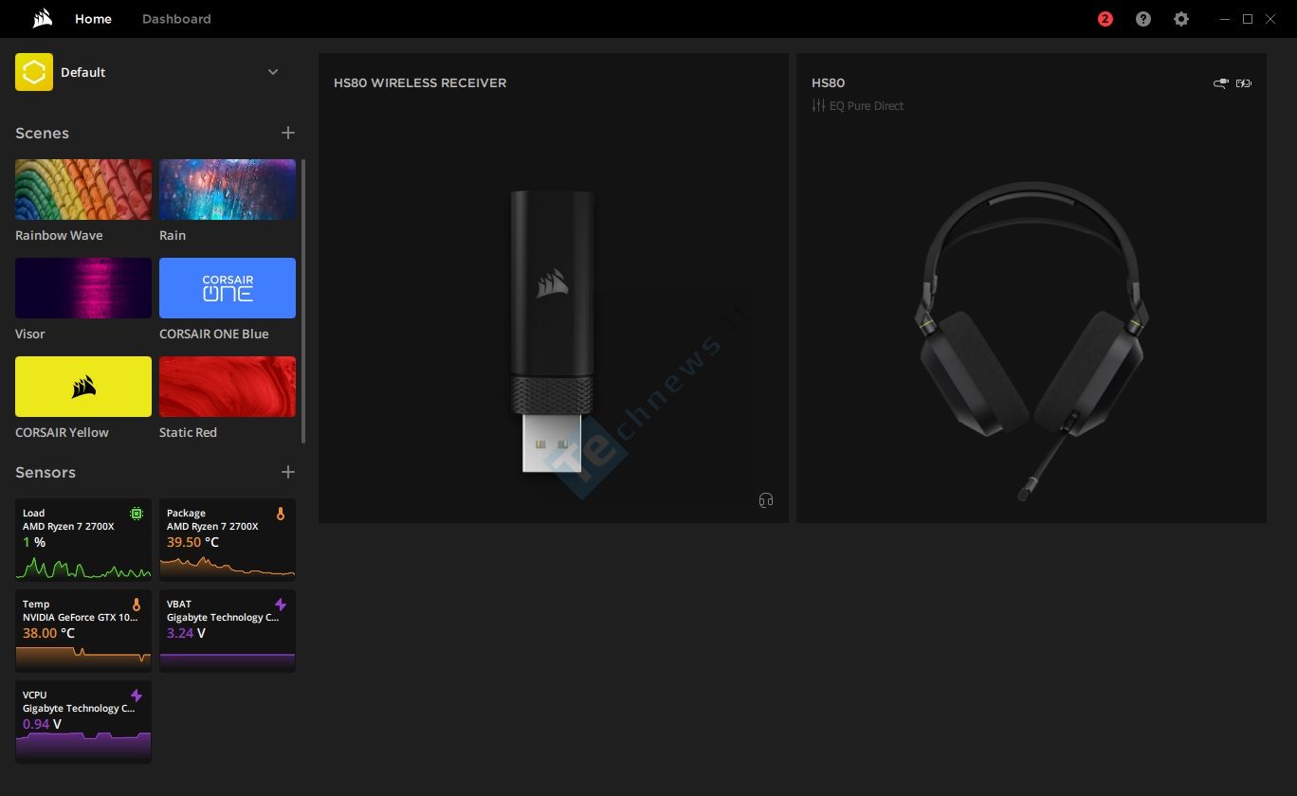Image resolution: width=1297 pixels, height=796 pixels.
Task: Select the CORSAIR Yellow scene swatch
Action: [83, 387]
